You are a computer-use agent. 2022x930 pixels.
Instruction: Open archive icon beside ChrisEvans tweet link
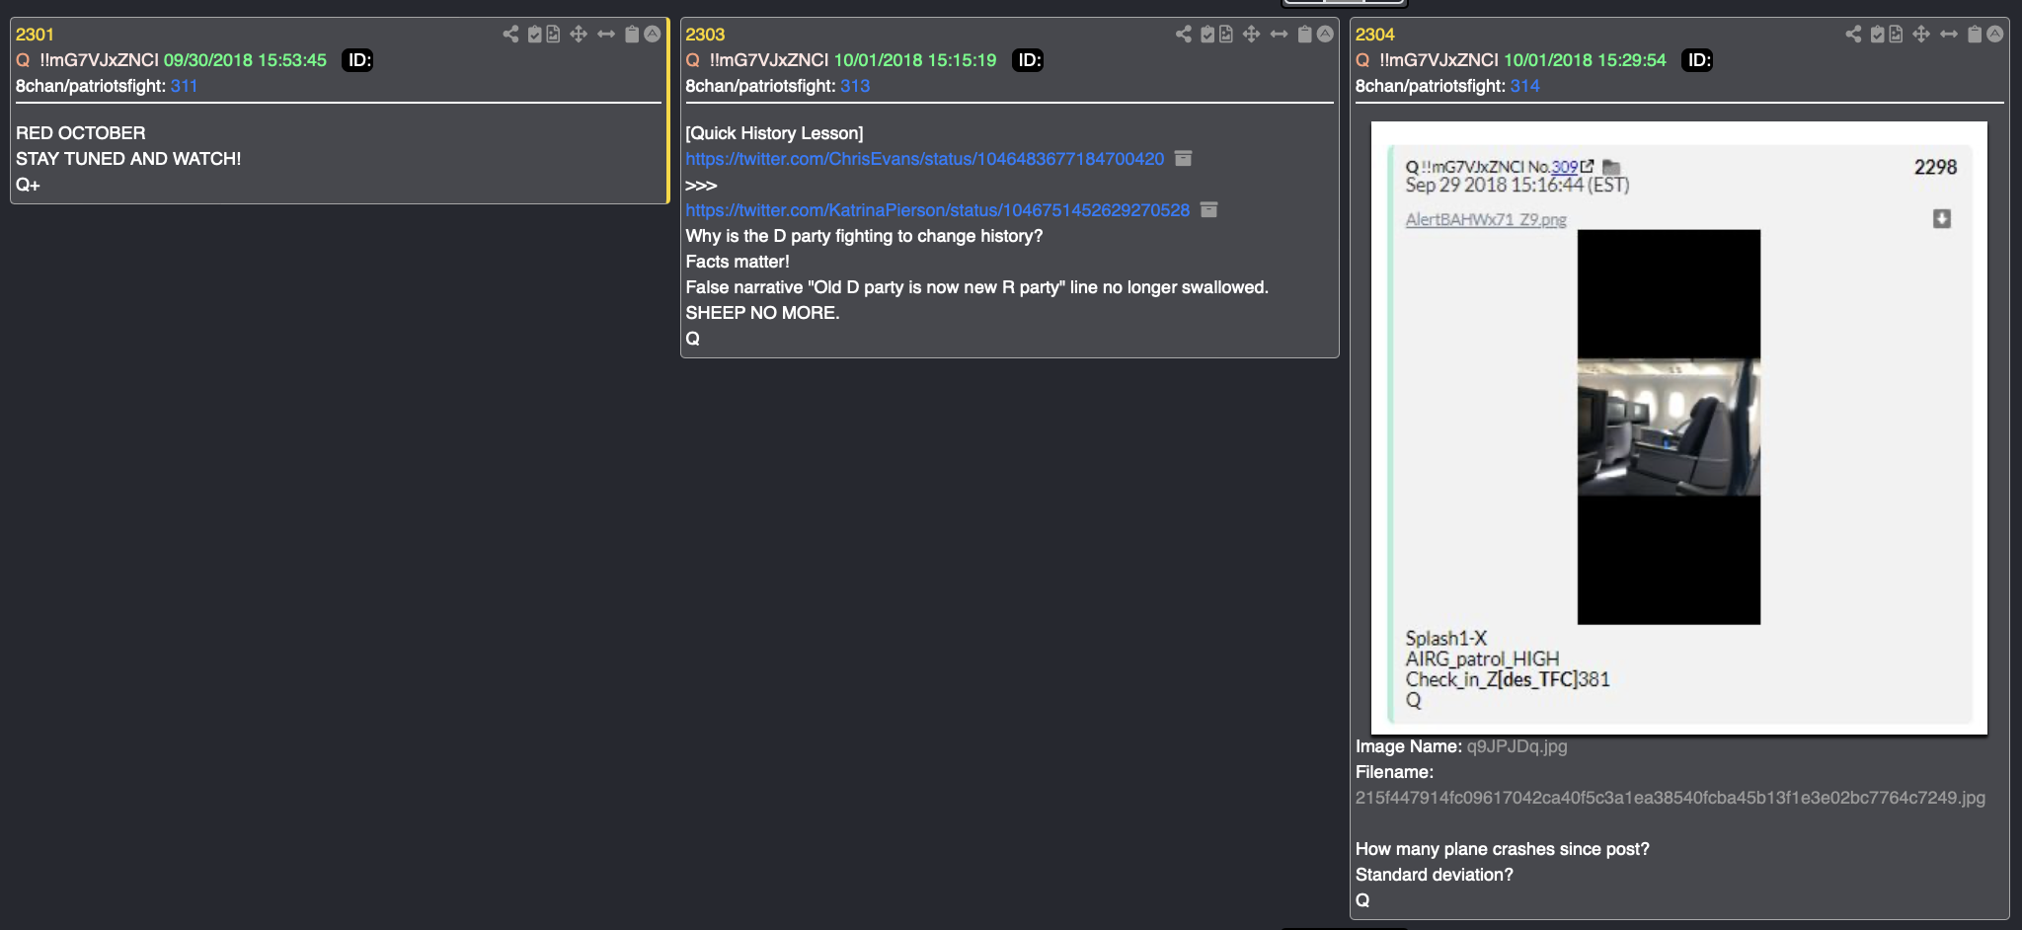pos(1184,158)
